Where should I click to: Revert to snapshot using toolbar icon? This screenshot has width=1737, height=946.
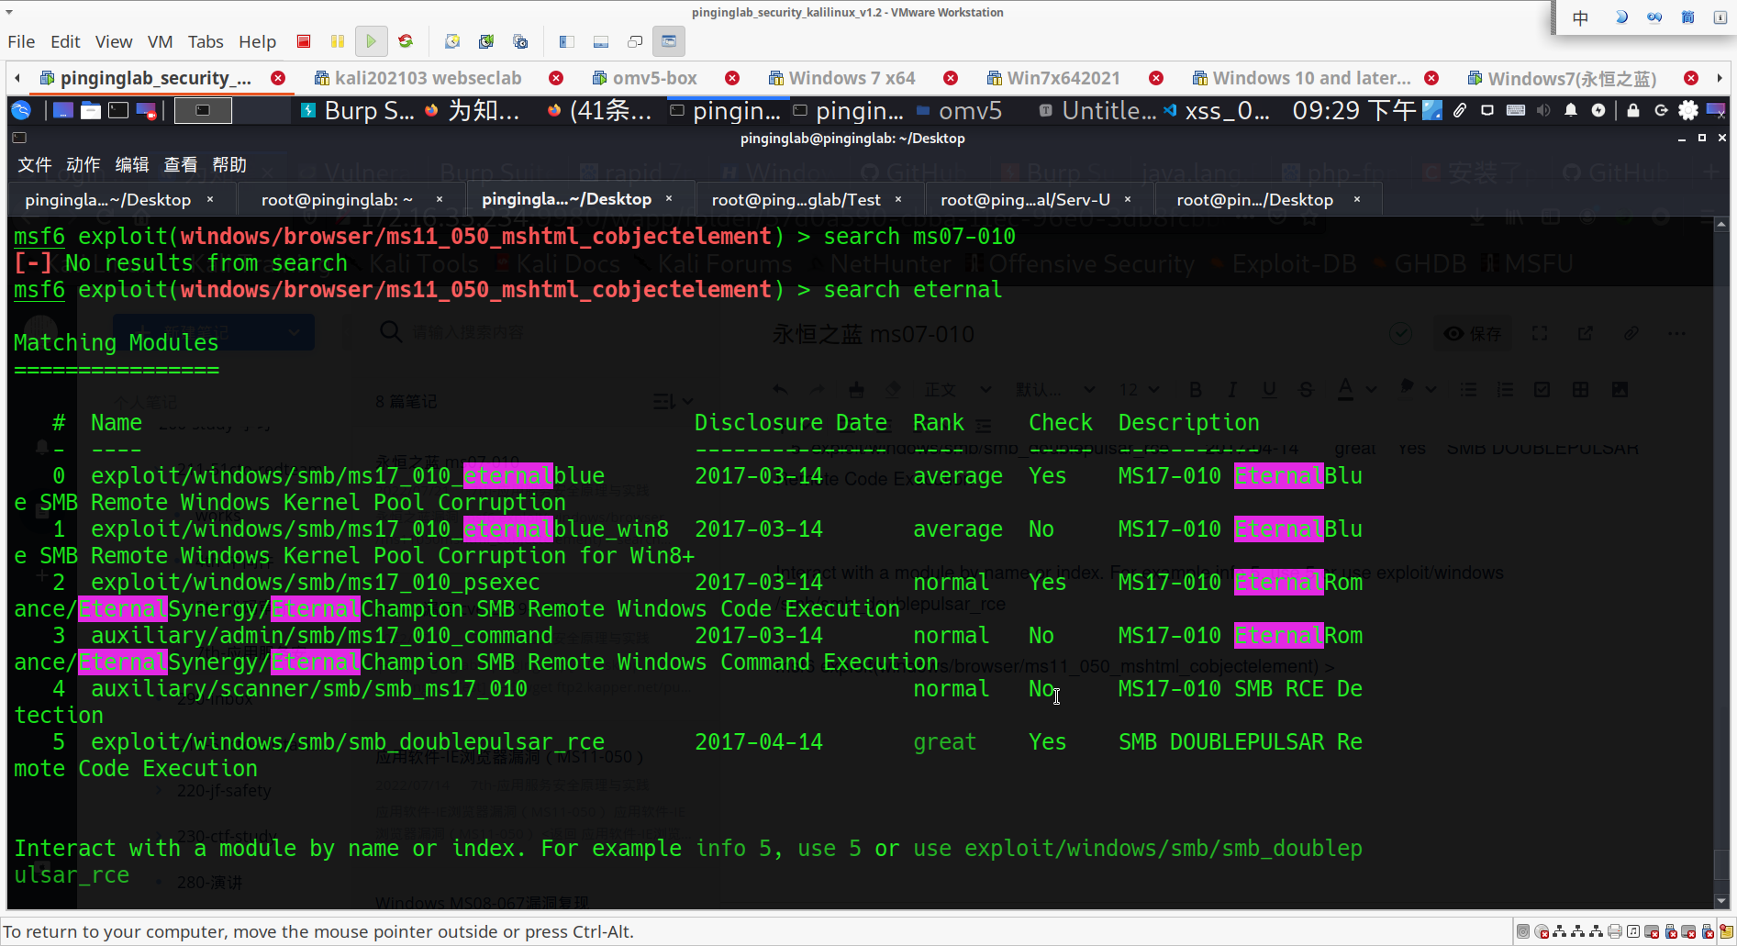pyautogui.click(x=486, y=41)
